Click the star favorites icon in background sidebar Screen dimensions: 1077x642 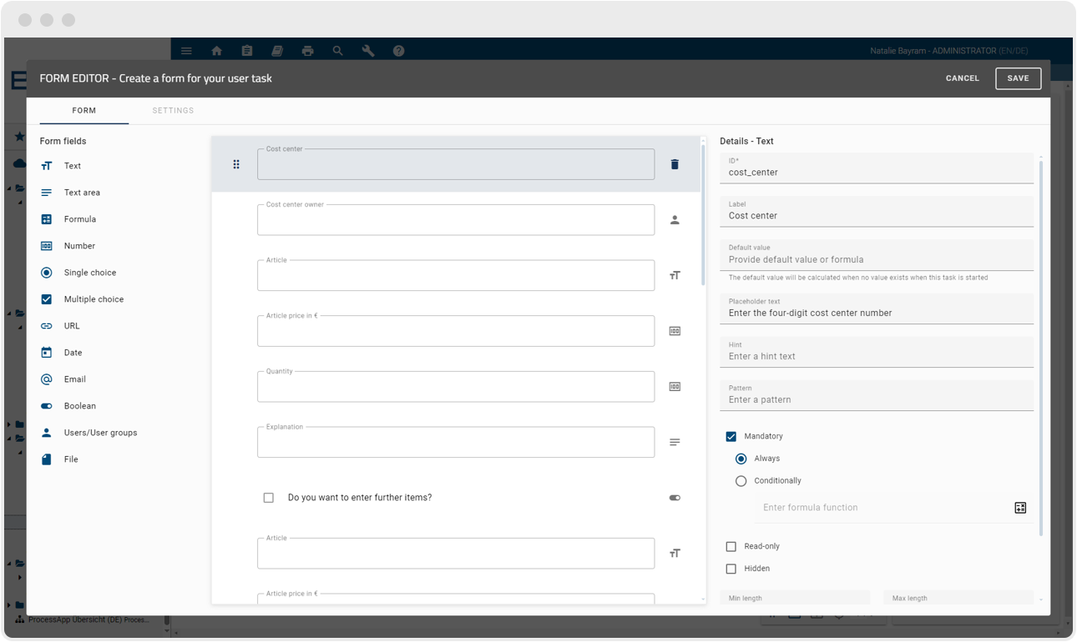coord(19,136)
